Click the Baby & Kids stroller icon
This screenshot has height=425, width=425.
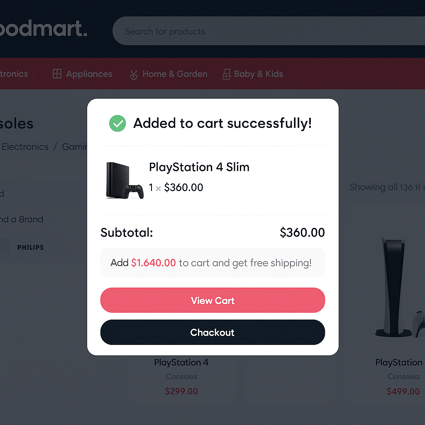click(227, 75)
